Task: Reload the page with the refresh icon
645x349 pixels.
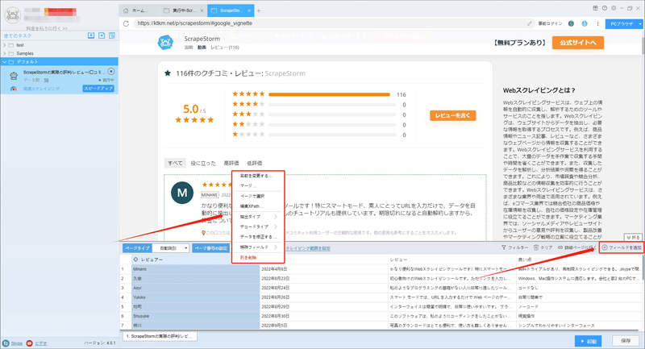Action: click(x=126, y=23)
